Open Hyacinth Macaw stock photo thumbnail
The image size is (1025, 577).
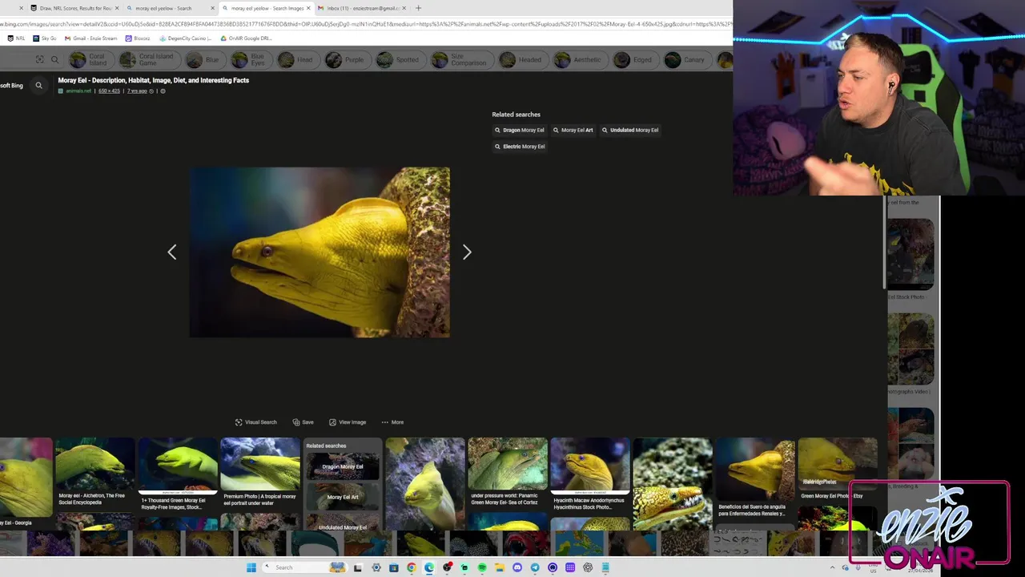pos(590,474)
